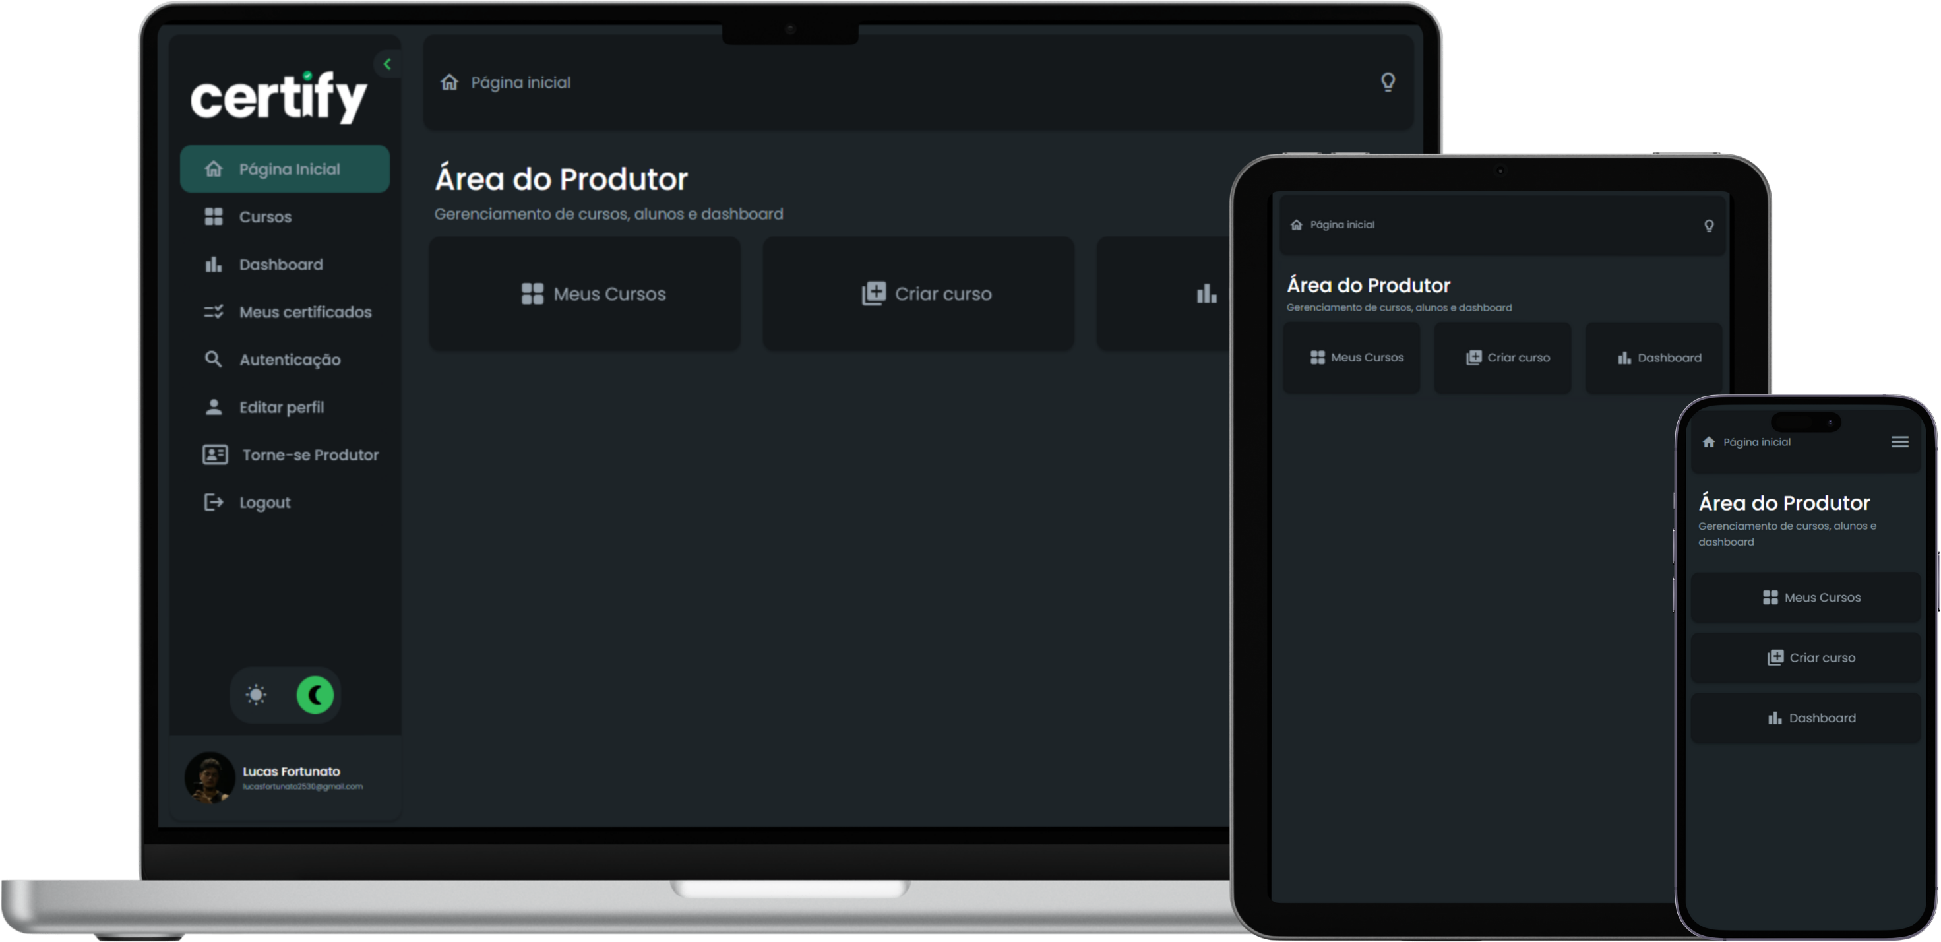Image resolution: width=1941 pixels, height=942 pixels.
Task: Click the Meus certificados checklist icon
Action: 214,312
